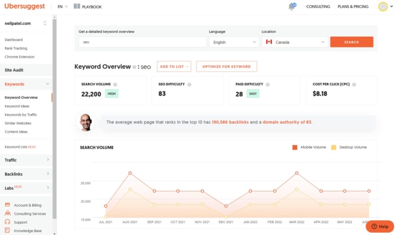Click the keyword search input field
This screenshot has height=235, width=395.
tap(142, 42)
